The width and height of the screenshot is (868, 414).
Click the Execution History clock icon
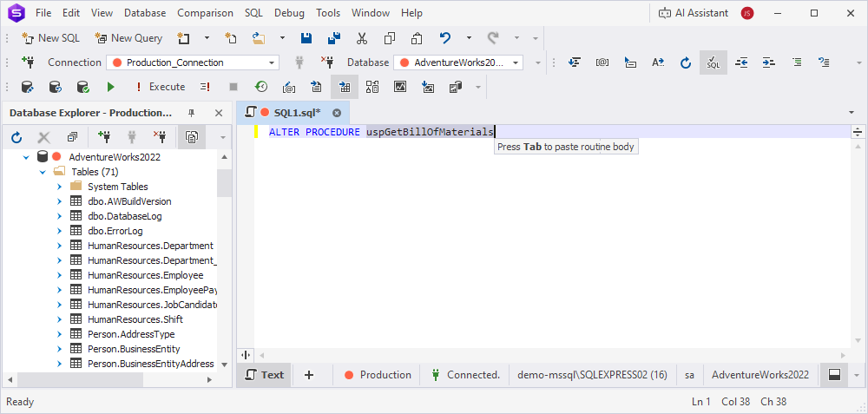260,87
